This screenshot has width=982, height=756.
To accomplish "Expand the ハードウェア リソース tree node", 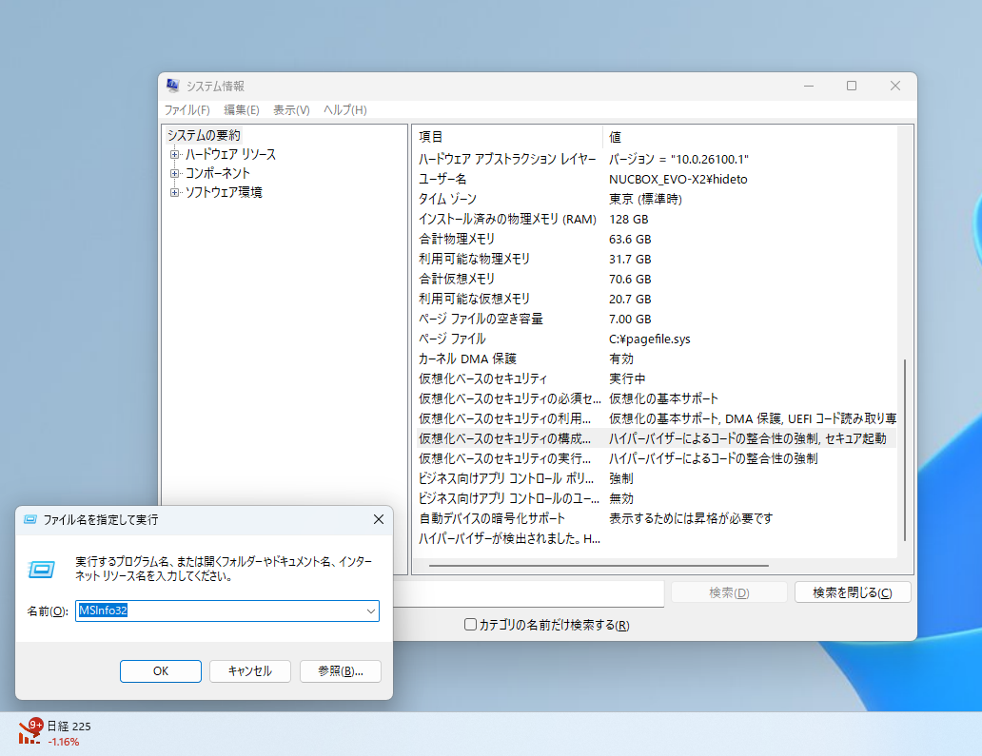I will coord(173,154).
